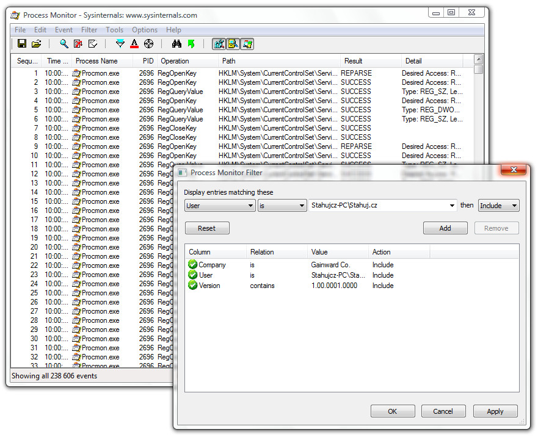Toggle the Capture magnifier icon
The width and height of the screenshot is (538, 440).
point(64,43)
